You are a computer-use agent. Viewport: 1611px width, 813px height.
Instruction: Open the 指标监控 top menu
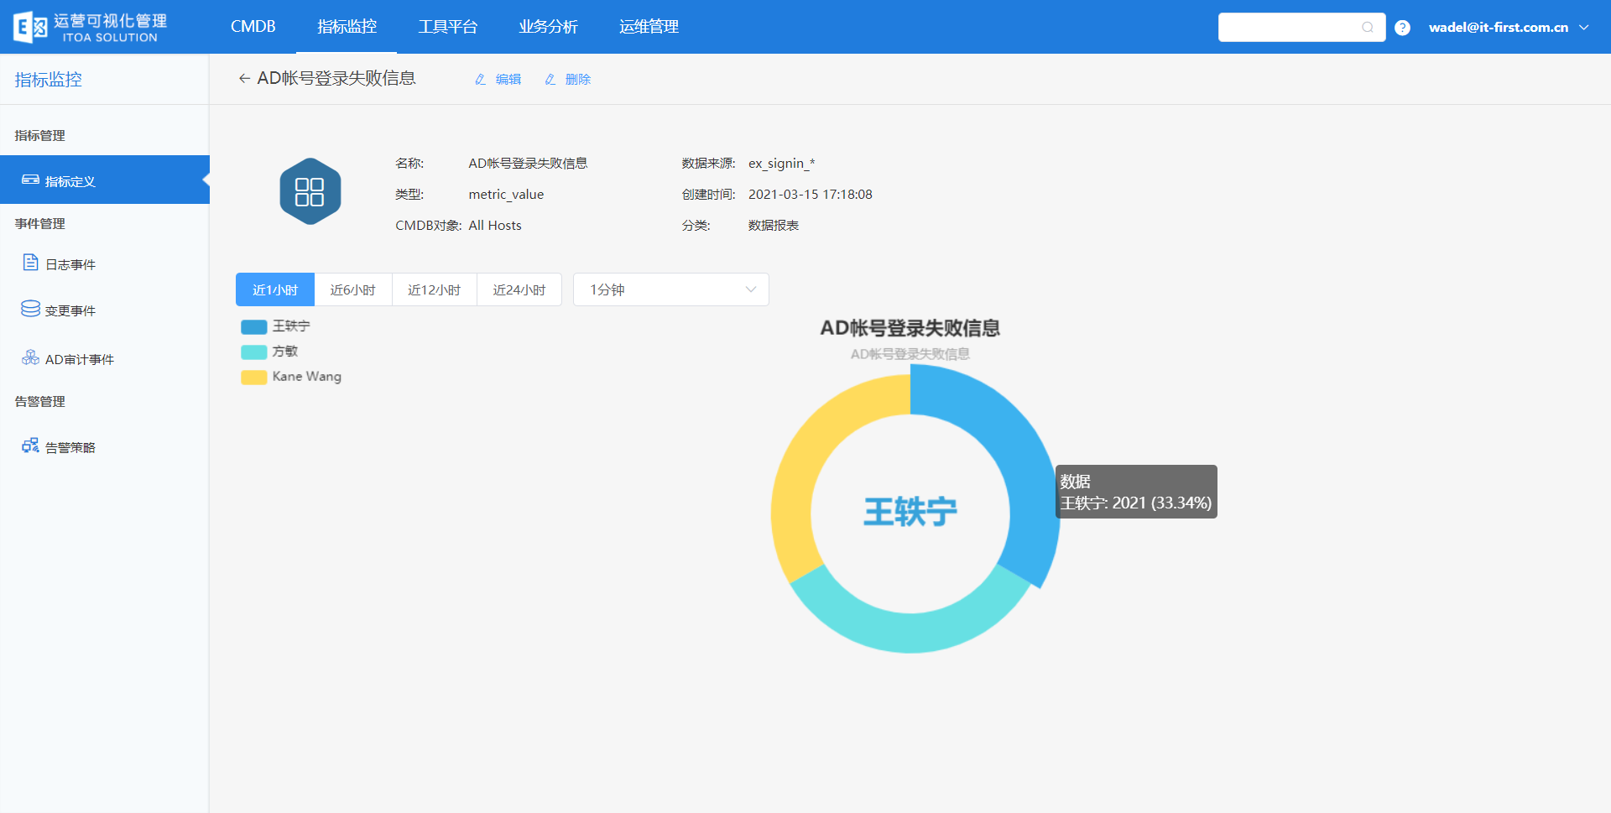347,27
